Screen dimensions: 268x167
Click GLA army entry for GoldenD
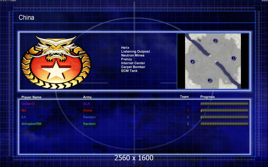(86, 104)
